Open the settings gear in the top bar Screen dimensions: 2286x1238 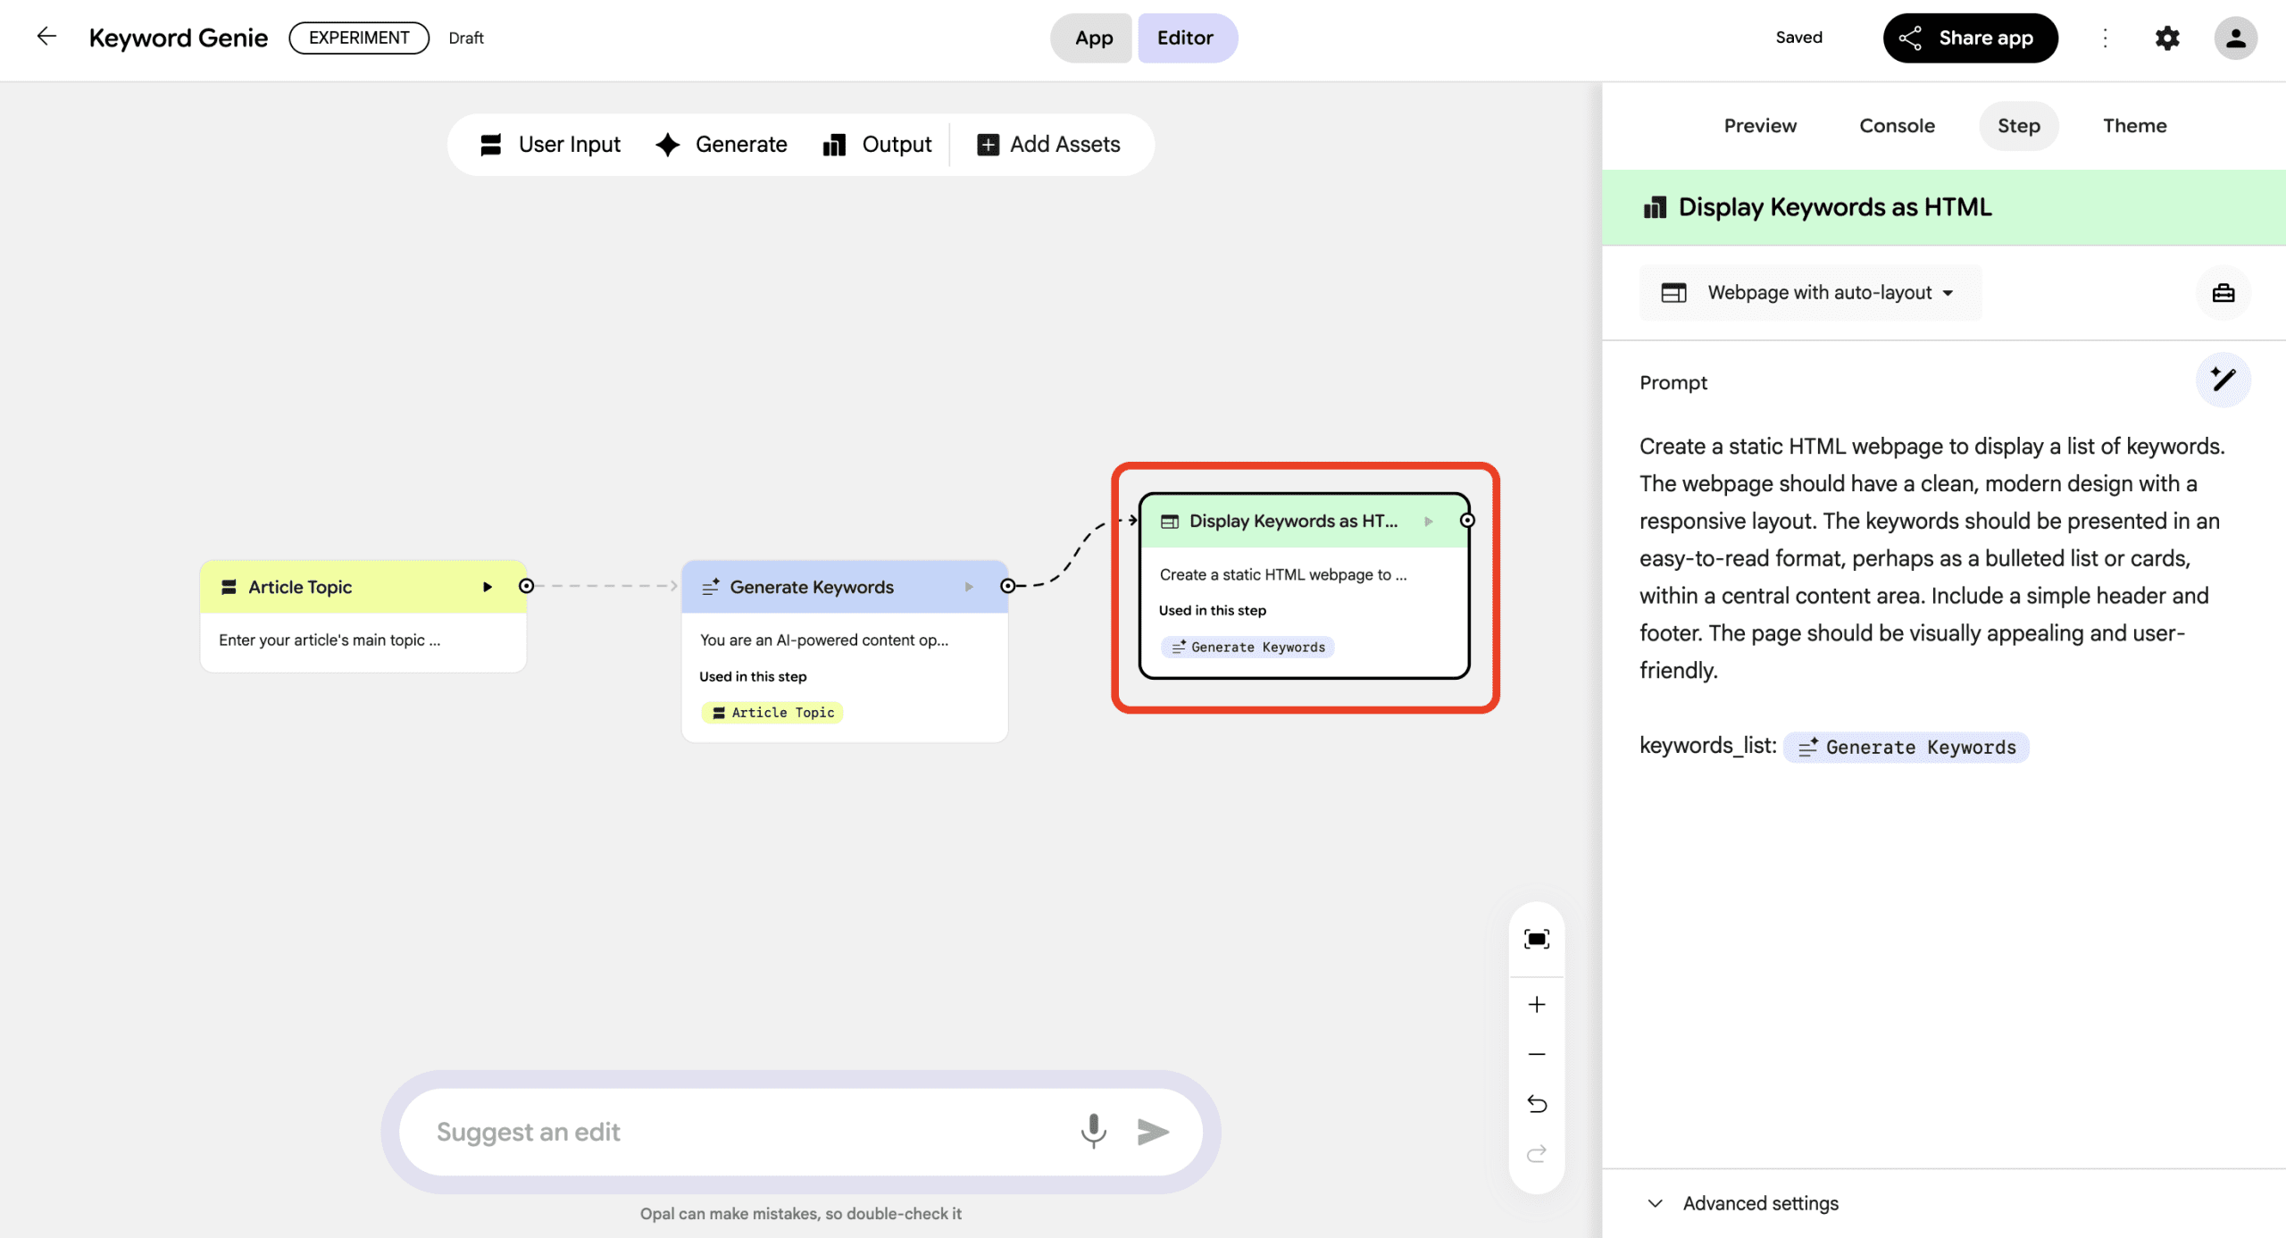tap(2168, 38)
